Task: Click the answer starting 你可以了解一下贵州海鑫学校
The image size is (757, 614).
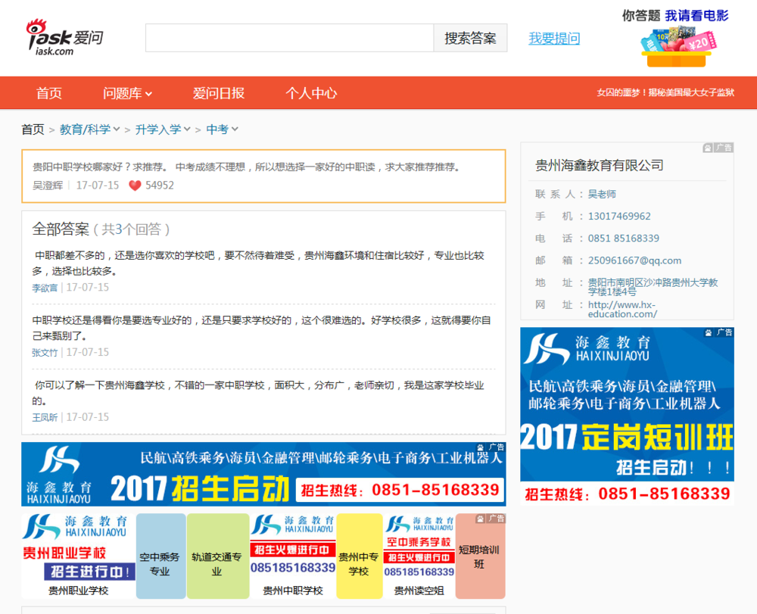Action: (259, 392)
